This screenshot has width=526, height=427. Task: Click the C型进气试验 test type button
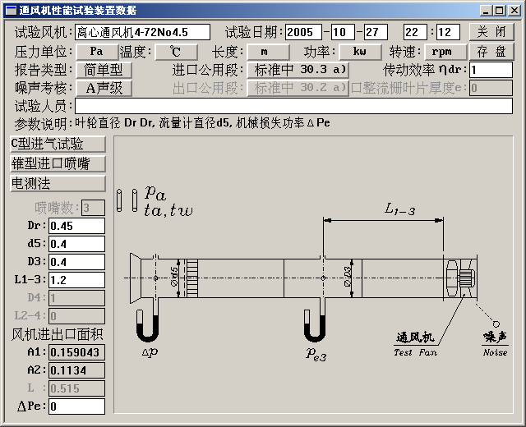(x=58, y=144)
